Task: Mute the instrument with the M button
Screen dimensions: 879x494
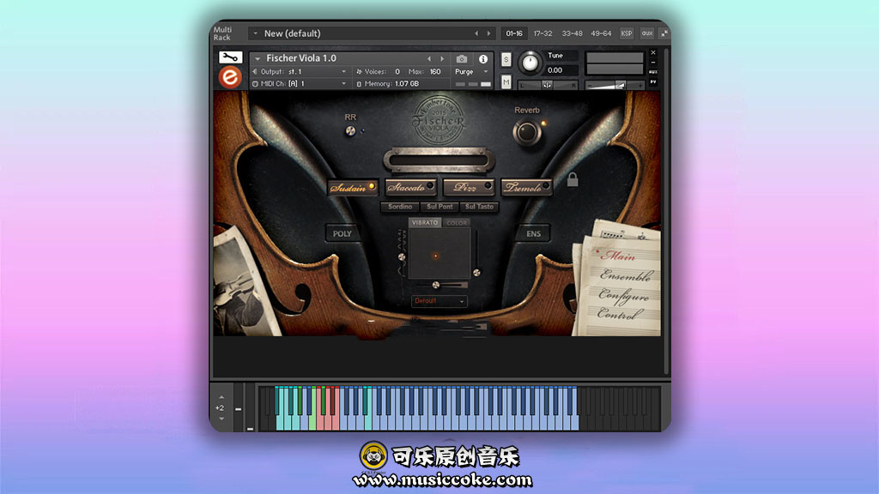Action: click(506, 82)
